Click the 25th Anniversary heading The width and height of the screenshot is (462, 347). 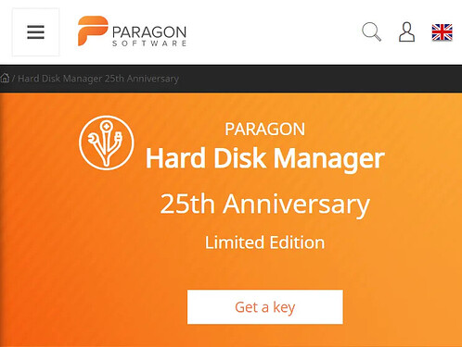pyautogui.click(x=265, y=204)
